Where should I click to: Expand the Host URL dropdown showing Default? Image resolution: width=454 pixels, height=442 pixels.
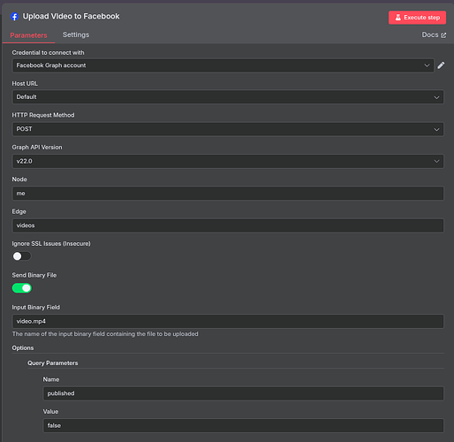pyautogui.click(x=228, y=97)
